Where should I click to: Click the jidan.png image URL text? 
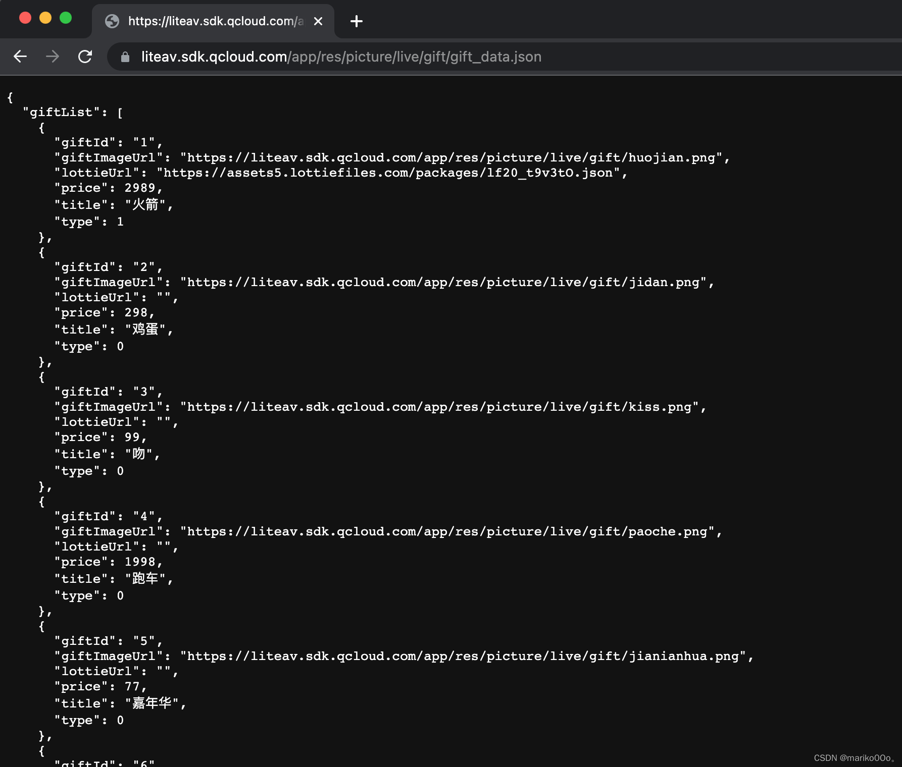[444, 283]
